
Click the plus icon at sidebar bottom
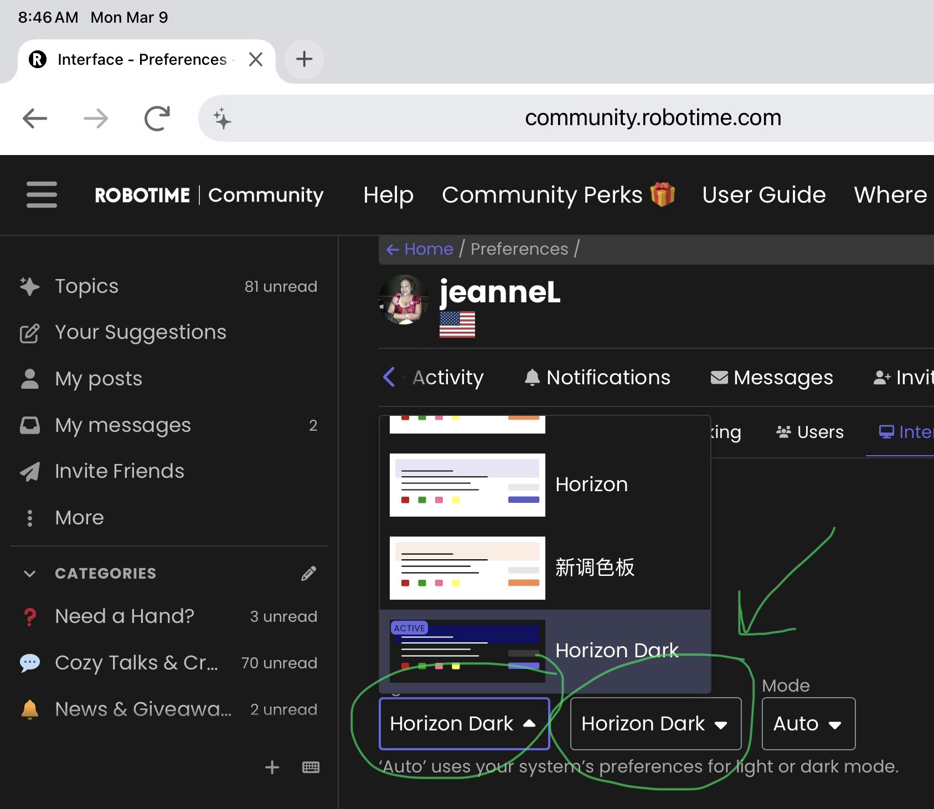coord(272,767)
